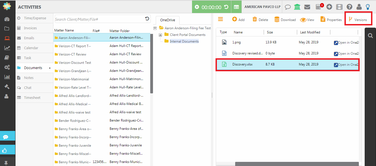
Task: Collapse the Aaron Anderson-Filing Fee Test folder
Action: [x=155, y=28]
